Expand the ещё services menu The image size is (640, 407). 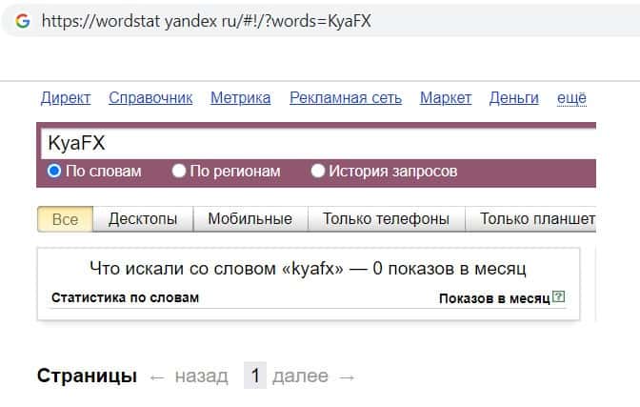[x=571, y=98]
